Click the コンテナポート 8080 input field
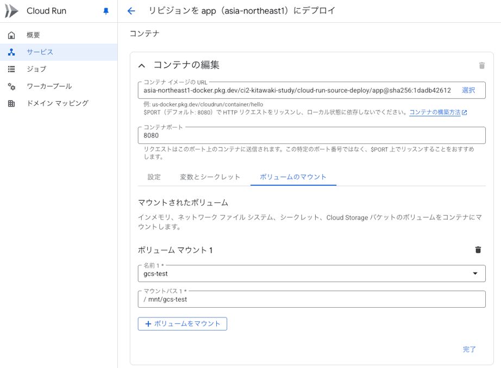The width and height of the screenshot is (501, 368). [311, 135]
